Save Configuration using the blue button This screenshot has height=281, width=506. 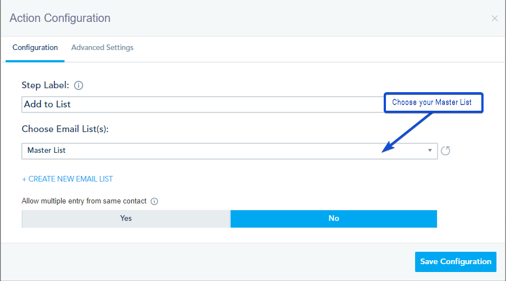pyautogui.click(x=456, y=261)
